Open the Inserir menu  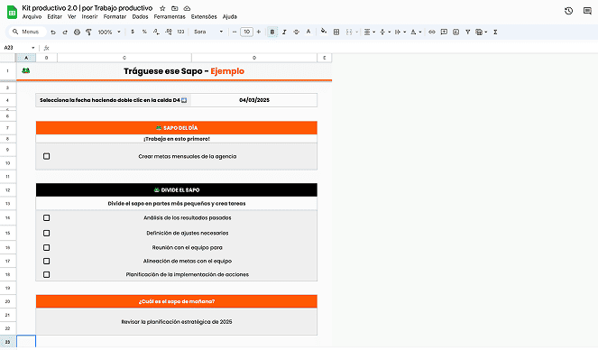[x=89, y=17]
